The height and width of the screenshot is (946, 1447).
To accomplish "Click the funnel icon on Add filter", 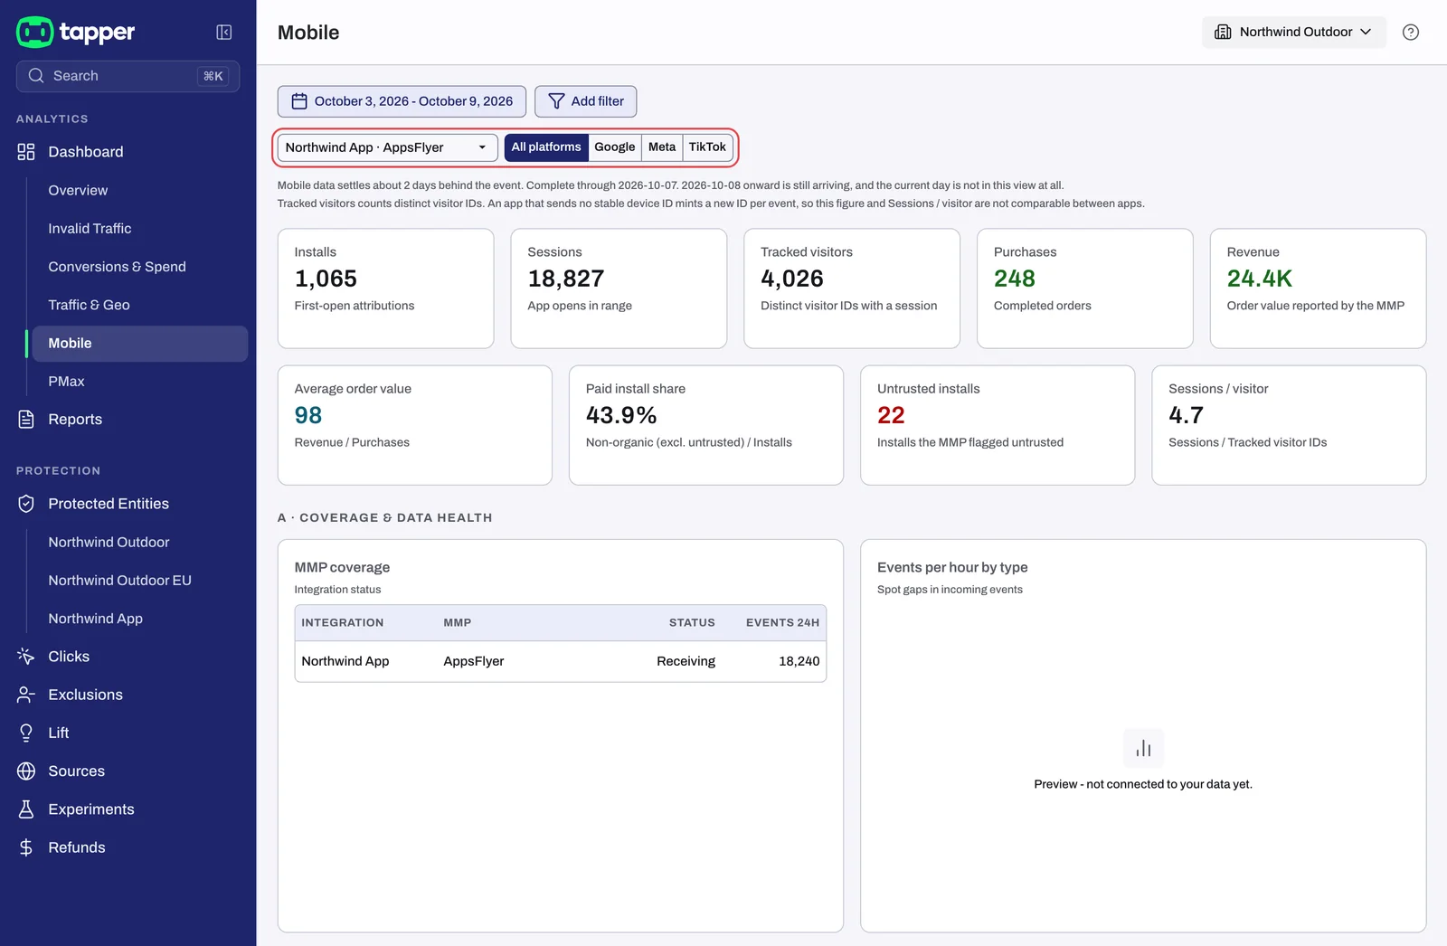I will coord(556,101).
